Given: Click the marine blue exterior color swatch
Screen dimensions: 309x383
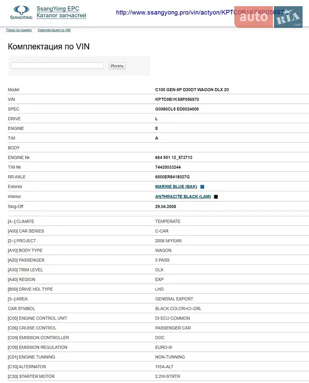Looking at the screenshot, I should [202, 187].
